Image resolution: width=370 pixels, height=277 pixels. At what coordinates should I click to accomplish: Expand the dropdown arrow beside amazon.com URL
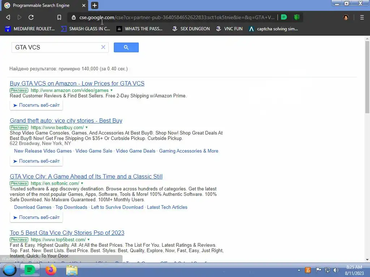pos(111,90)
